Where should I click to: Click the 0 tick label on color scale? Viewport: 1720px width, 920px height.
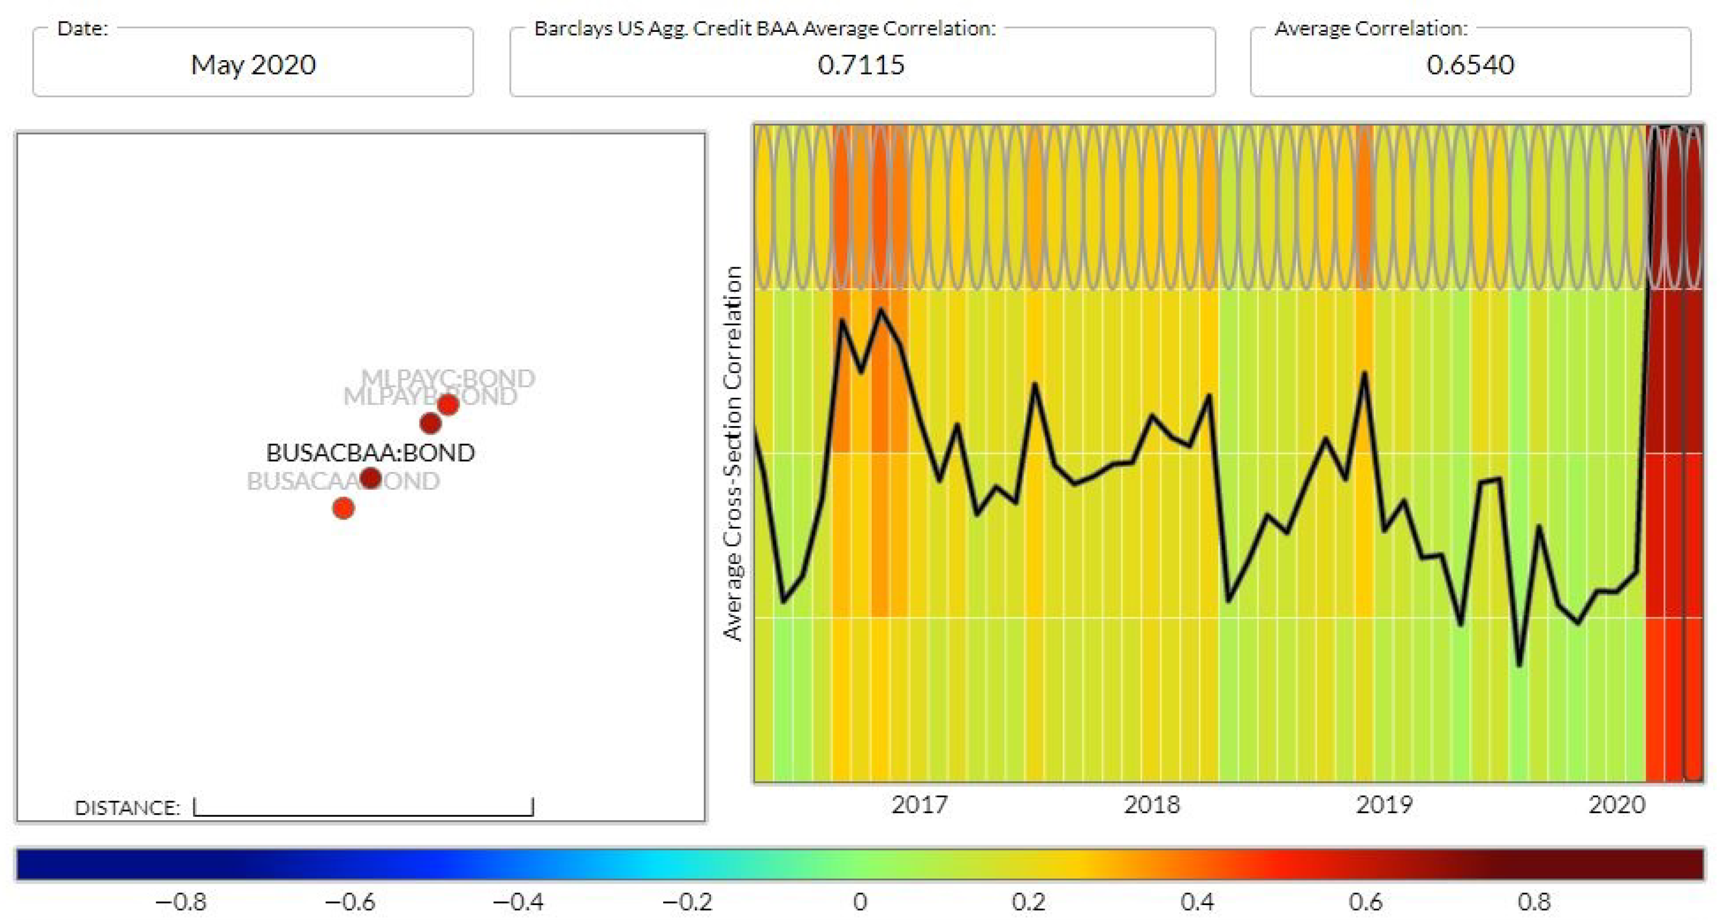[x=860, y=902]
